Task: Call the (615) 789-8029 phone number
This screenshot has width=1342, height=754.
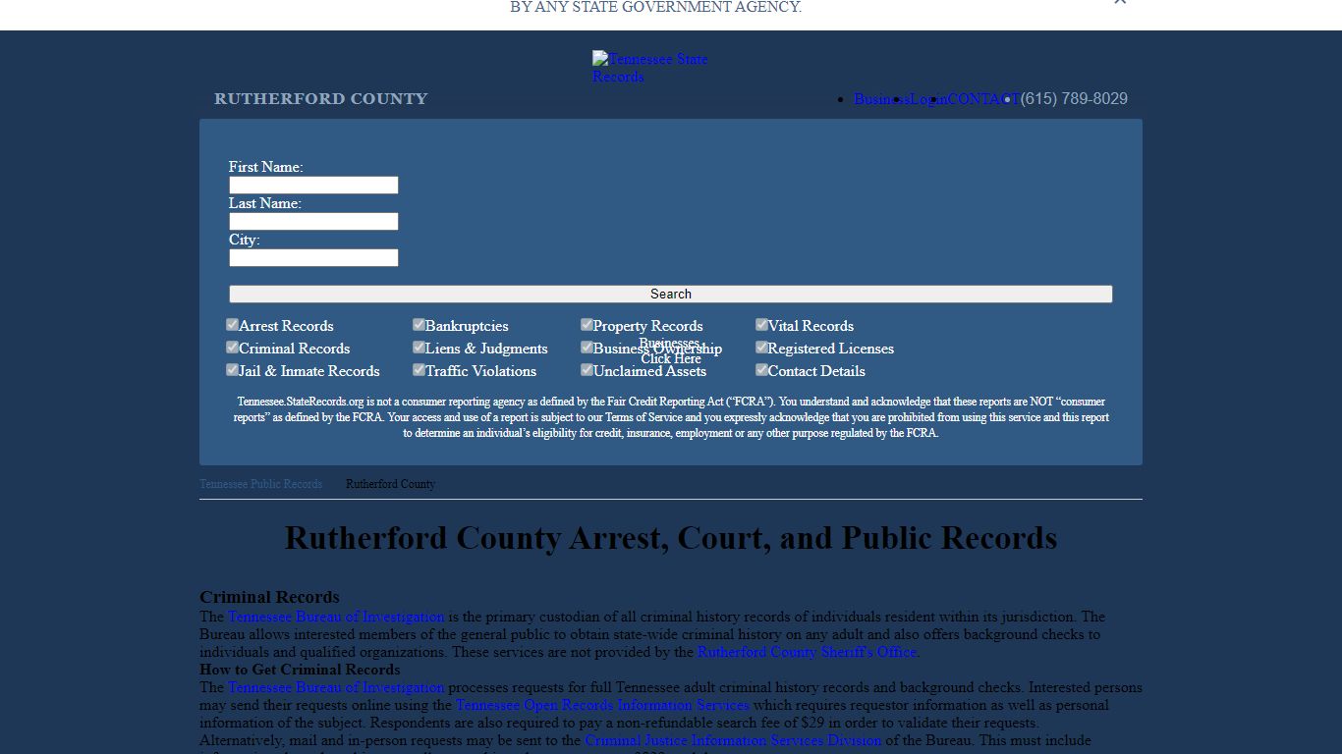Action: (1074, 99)
